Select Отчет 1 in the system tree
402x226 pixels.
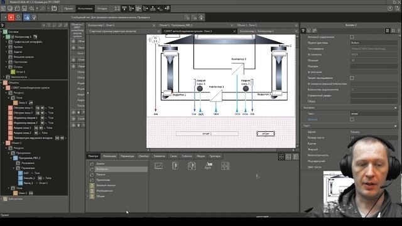[x=21, y=72]
